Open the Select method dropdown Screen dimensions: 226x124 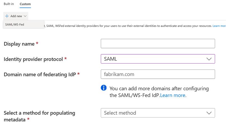[x=154, y=113]
